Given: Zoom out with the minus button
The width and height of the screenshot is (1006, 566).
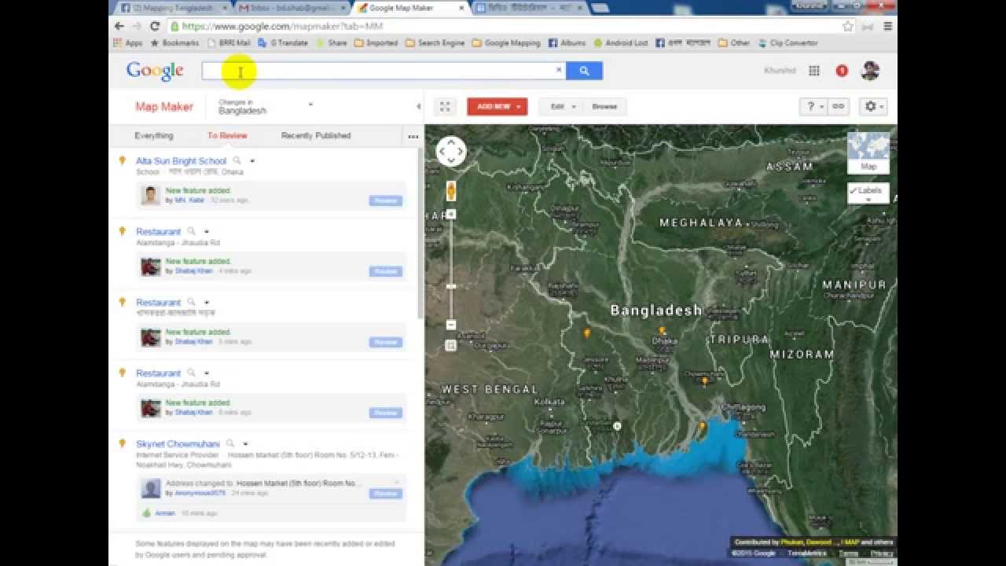Looking at the screenshot, I should pos(451,325).
